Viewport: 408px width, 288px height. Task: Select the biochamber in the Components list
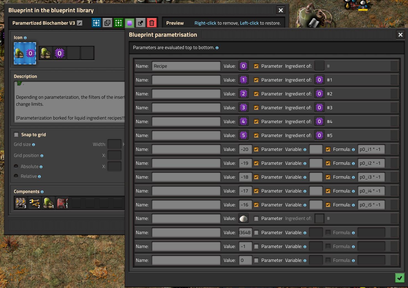(49, 203)
